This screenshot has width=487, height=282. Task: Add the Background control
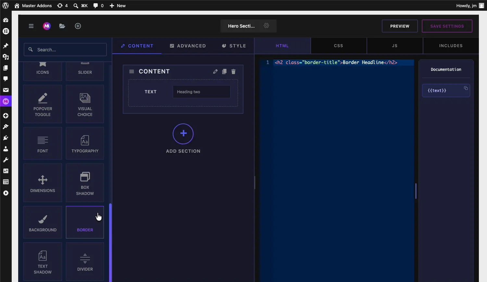(x=43, y=222)
